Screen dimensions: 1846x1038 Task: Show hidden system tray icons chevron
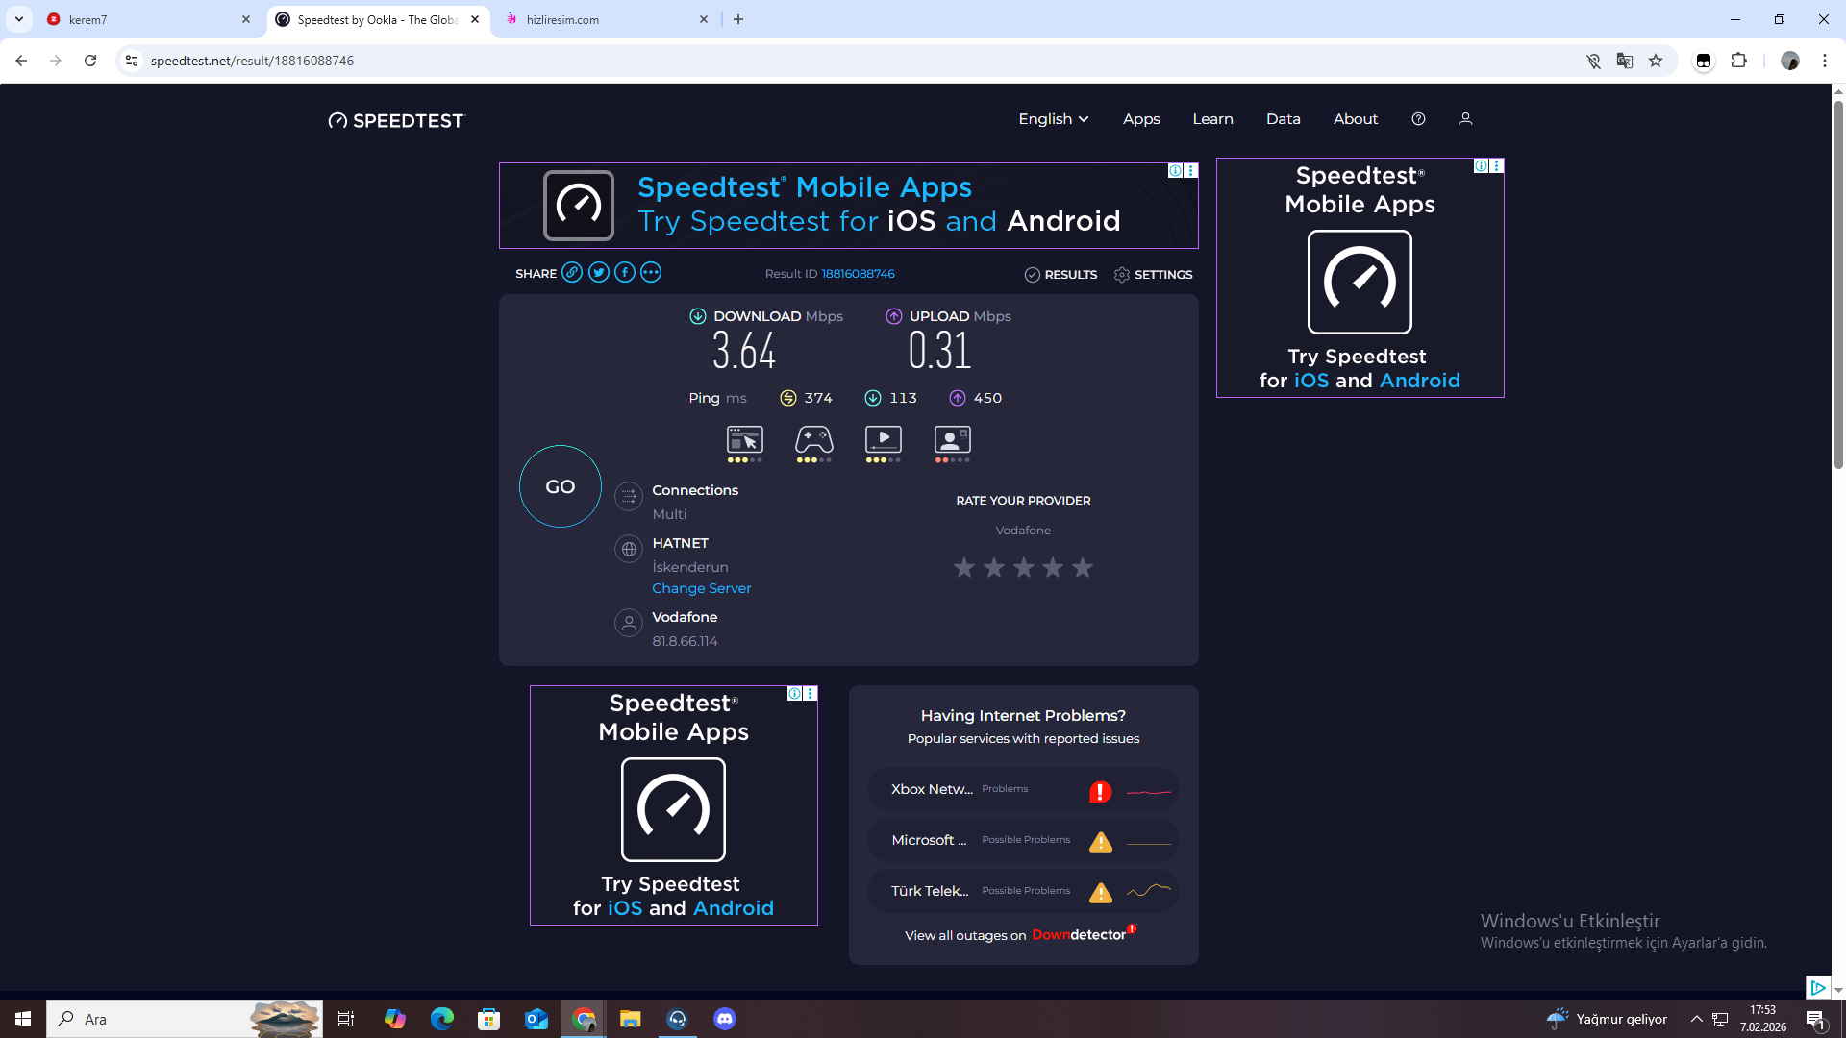(x=1697, y=1019)
